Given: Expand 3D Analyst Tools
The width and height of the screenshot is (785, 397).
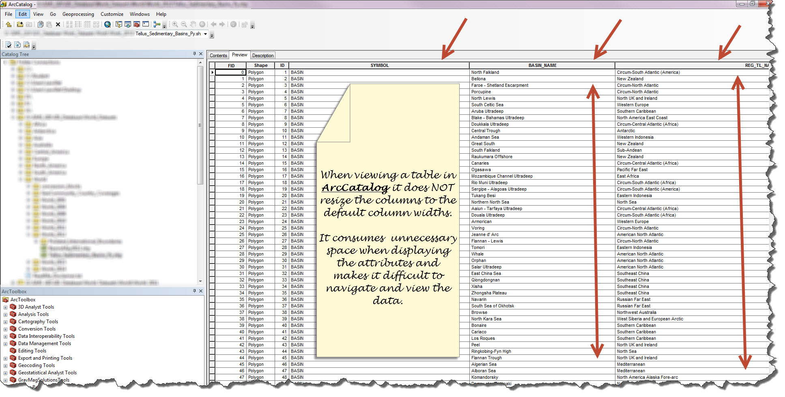Looking at the screenshot, I should click(6, 307).
